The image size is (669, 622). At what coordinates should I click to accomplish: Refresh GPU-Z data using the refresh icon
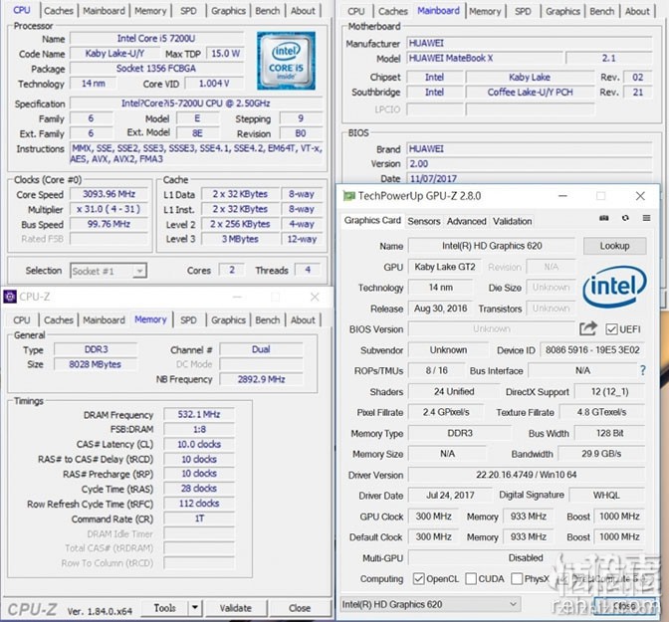click(625, 218)
